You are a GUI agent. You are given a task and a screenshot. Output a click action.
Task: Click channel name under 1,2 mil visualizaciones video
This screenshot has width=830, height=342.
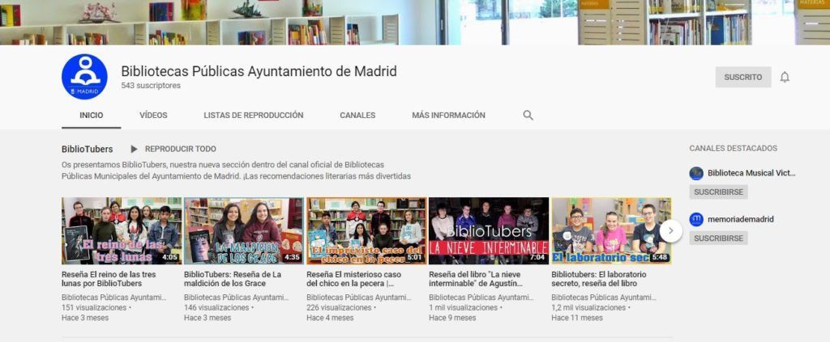(604, 298)
